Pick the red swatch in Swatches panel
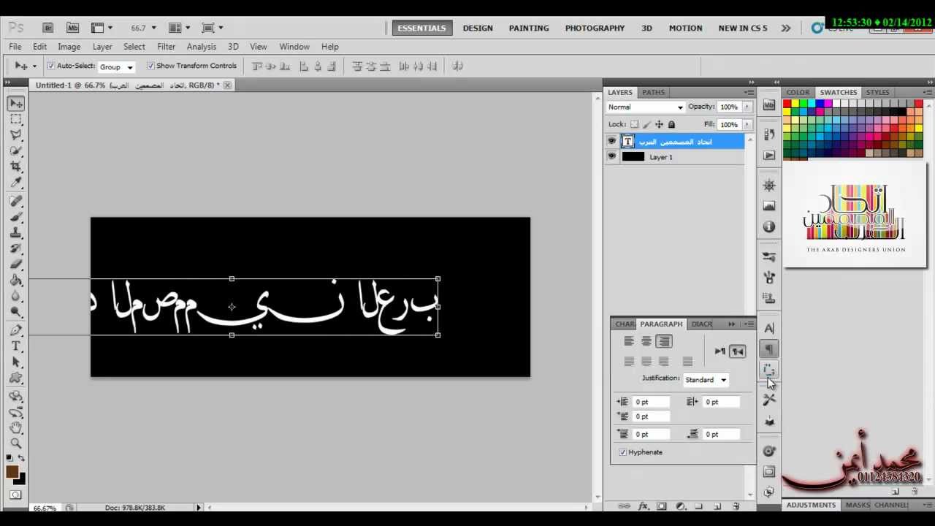This screenshot has width=935, height=526. (787, 104)
